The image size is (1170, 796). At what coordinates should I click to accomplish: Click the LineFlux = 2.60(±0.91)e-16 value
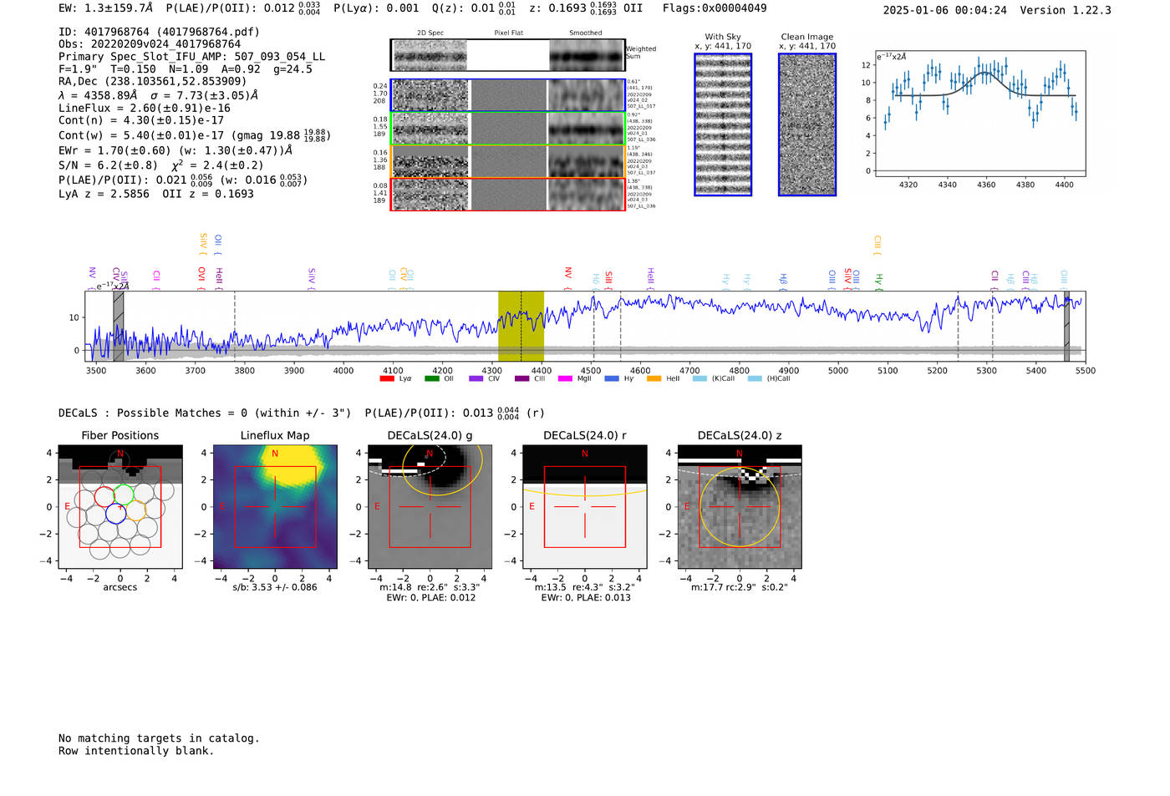coord(145,108)
